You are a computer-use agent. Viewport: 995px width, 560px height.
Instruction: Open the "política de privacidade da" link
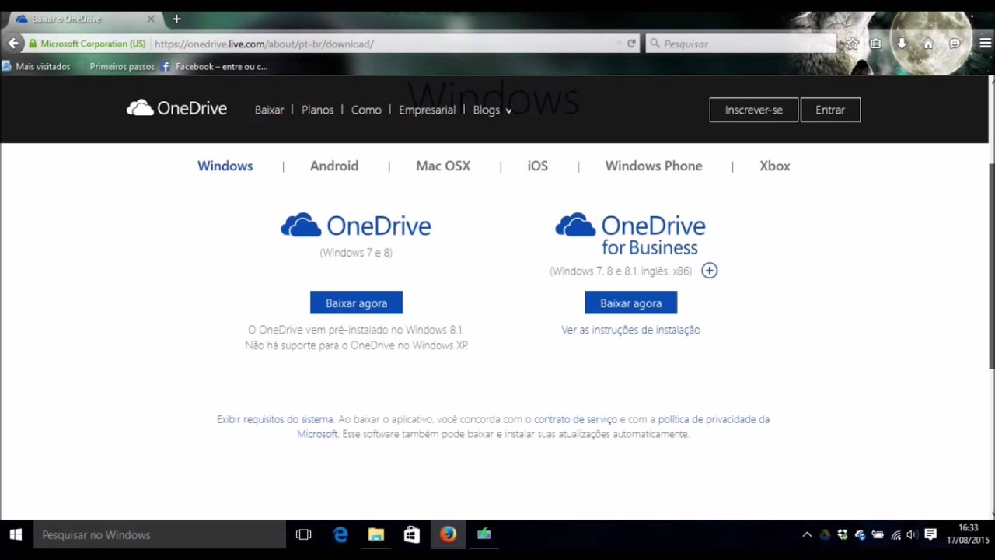714,419
